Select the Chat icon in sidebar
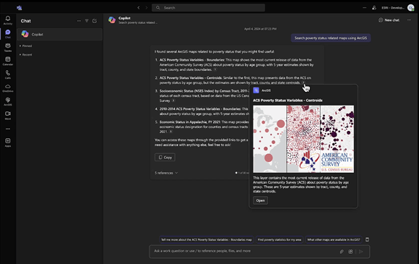419x264 pixels. pyautogui.click(x=8, y=34)
